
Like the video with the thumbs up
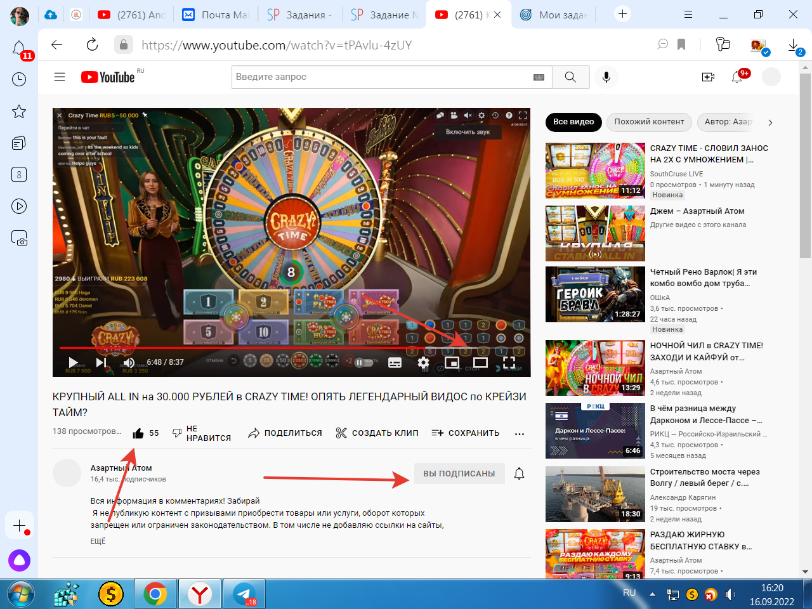(x=138, y=433)
